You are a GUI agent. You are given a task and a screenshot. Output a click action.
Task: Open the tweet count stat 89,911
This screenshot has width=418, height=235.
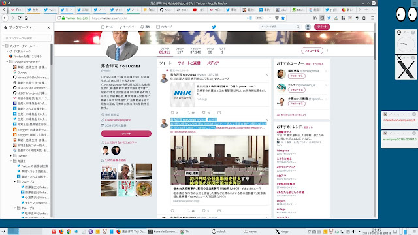[165, 51]
